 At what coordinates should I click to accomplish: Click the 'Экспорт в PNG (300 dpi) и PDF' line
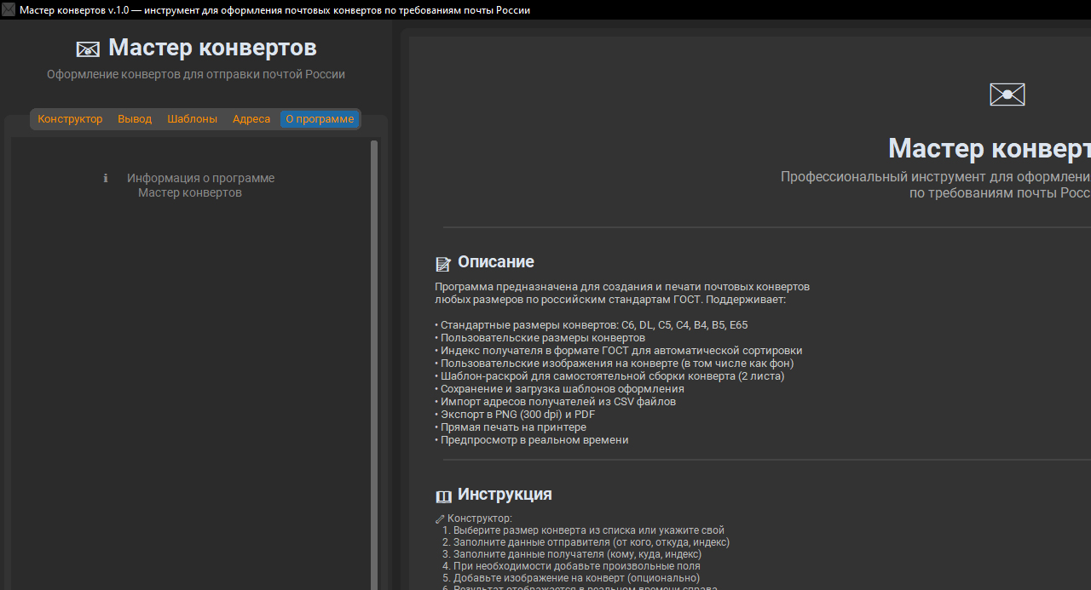point(517,415)
